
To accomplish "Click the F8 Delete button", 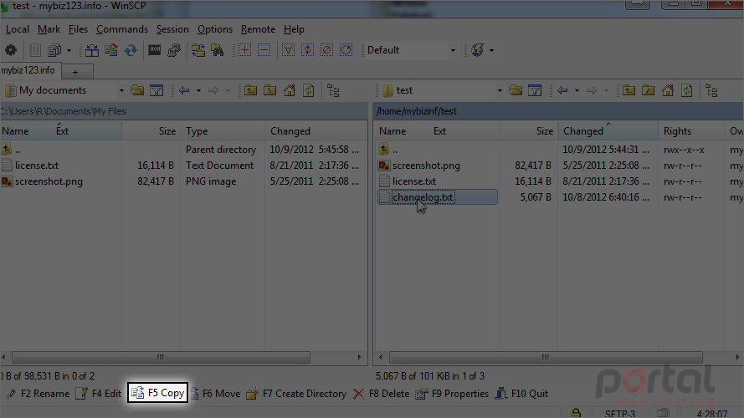I will pyautogui.click(x=381, y=394).
